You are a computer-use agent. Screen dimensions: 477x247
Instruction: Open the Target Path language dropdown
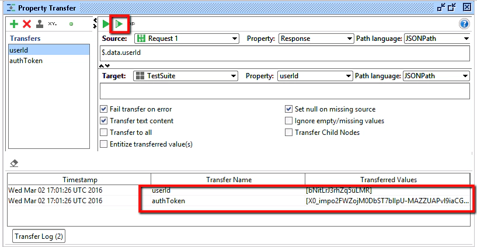tap(436, 76)
